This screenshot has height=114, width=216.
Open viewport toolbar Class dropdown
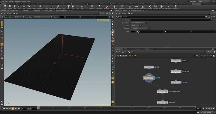pos(19,17)
